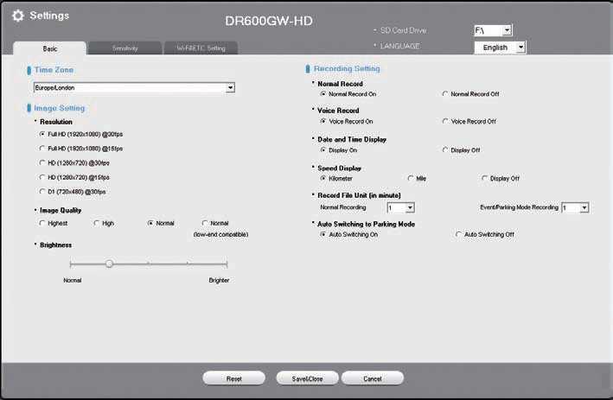Switch to the Basic tab

click(x=49, y=48)
